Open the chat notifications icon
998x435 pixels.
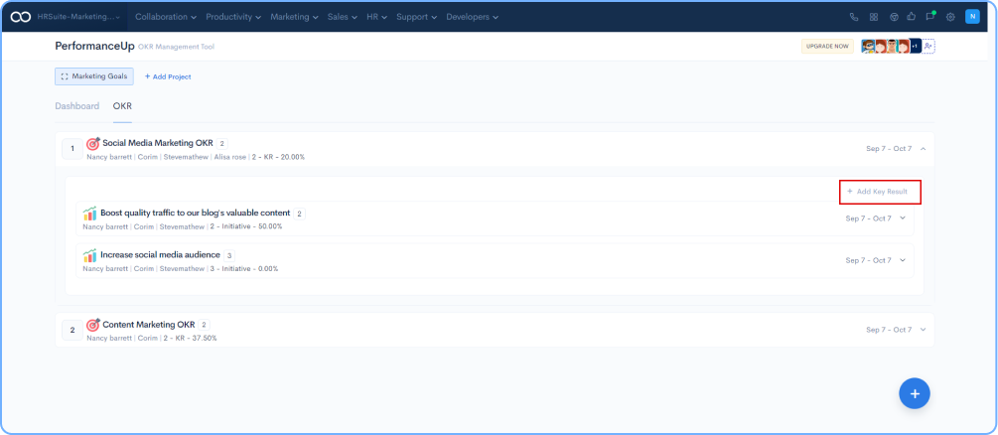click(930, 17)
